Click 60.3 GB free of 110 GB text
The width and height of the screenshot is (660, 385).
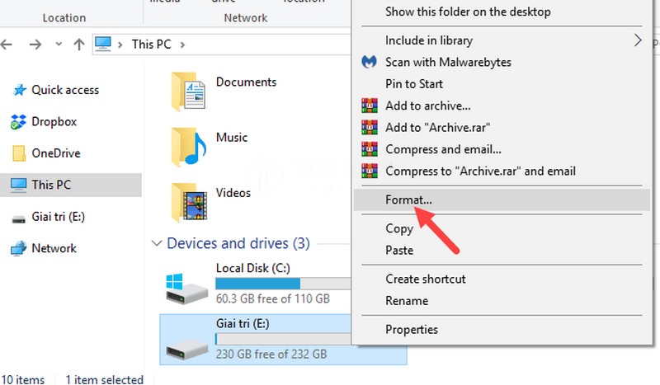[x=273, y=298]
